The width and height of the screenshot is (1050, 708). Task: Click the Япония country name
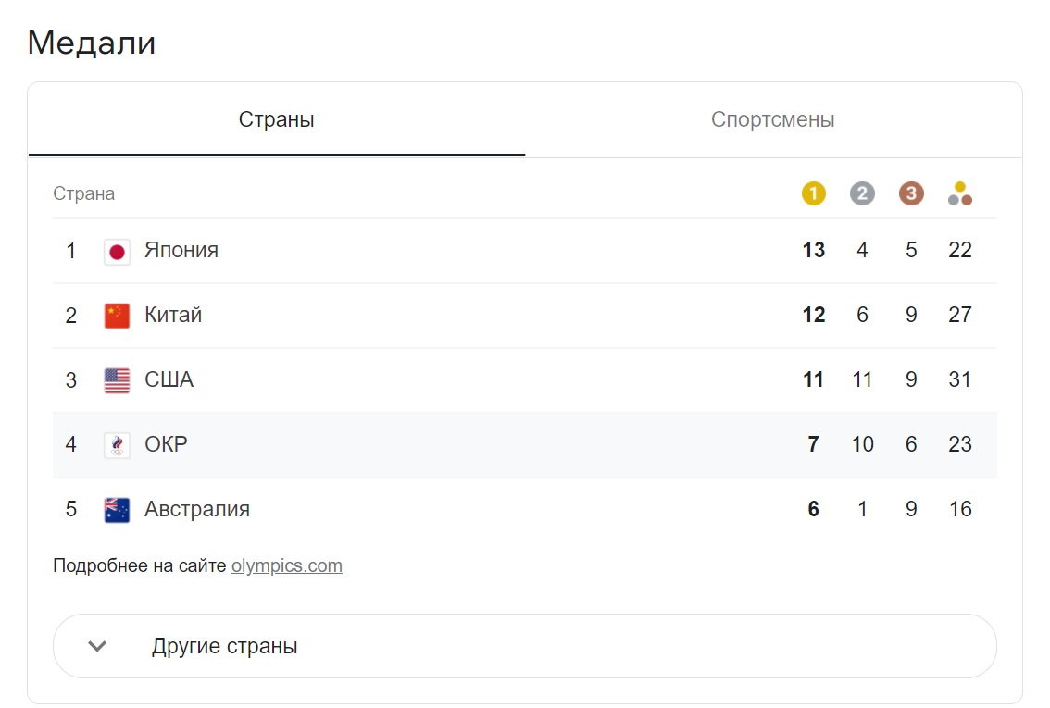181,251
